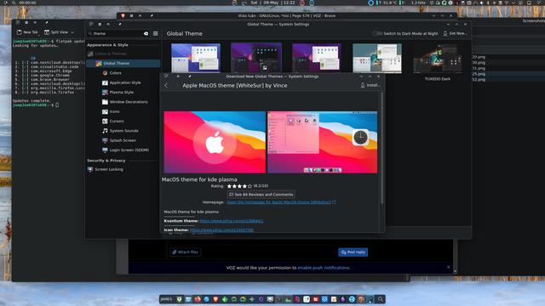Select the first light global theme thumbnail
The image size is (545, 306).
196,58
